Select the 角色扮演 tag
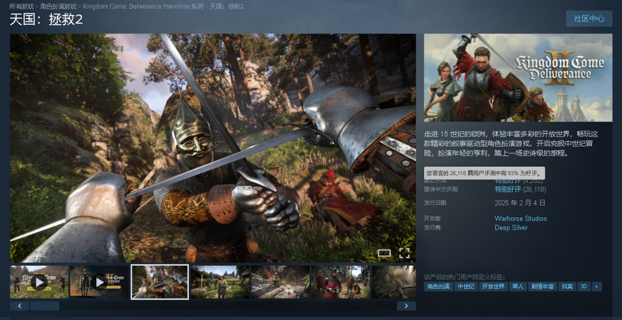Screen dimensions: 622x320 tap(438, 286)
